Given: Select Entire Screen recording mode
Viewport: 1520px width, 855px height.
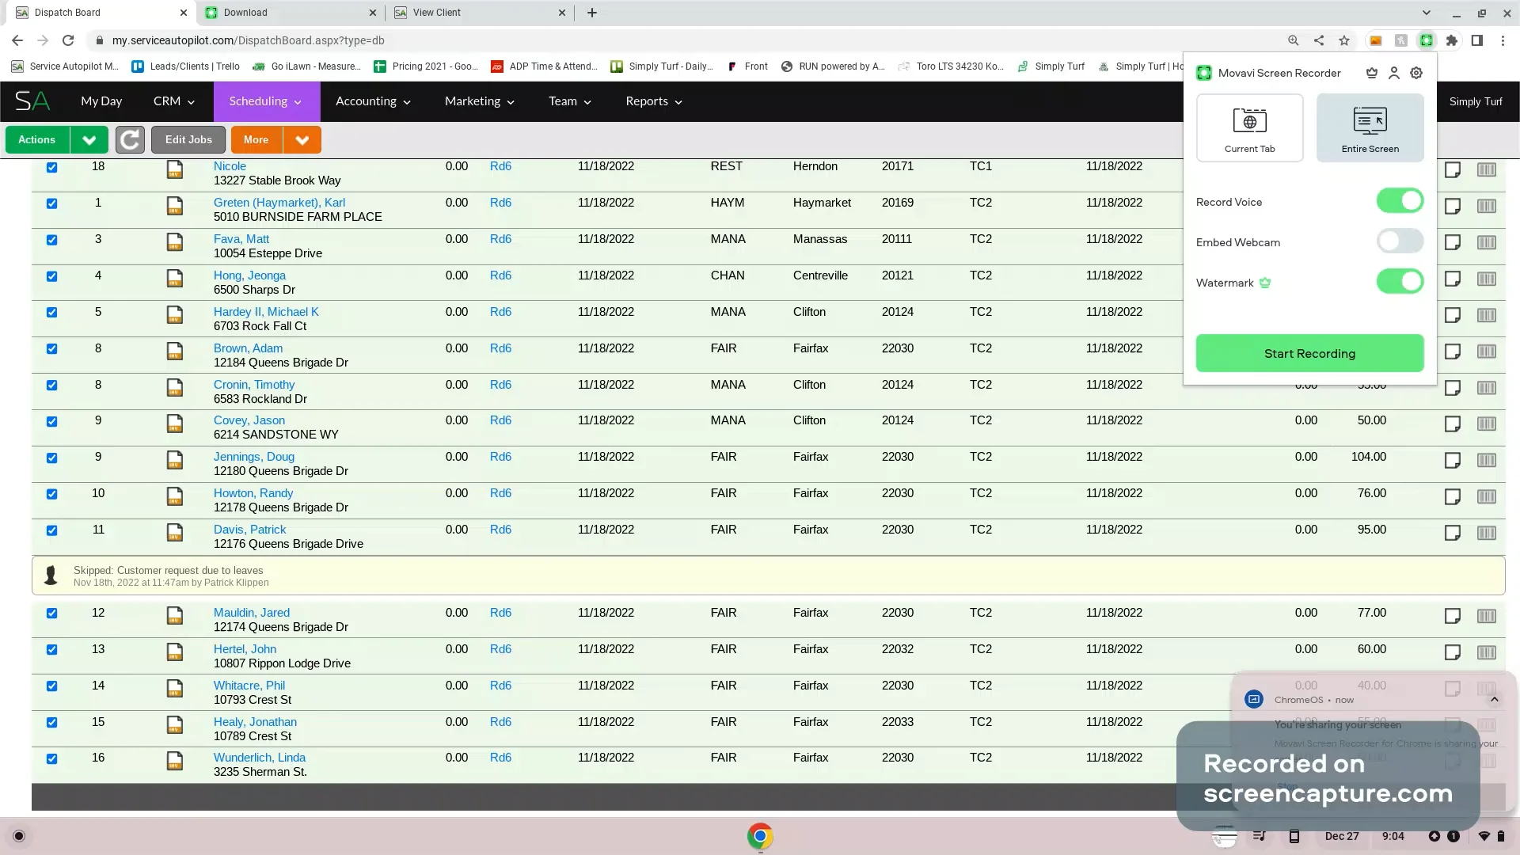Looking at the screenshot, I should pyautogui.click(x=1370, y=127).
